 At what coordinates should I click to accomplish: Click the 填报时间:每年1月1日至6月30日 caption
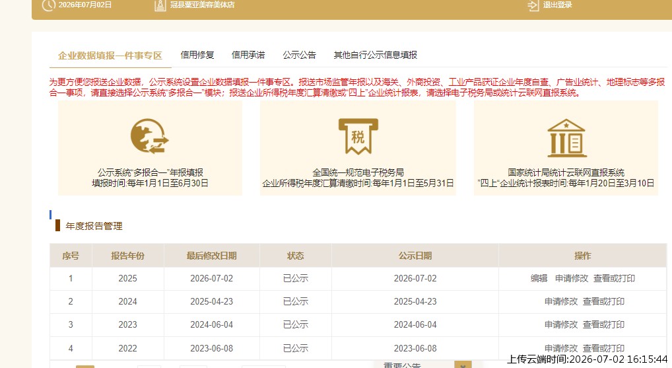(150, 183)
